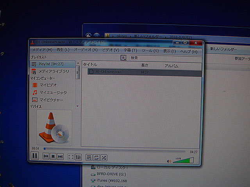
Task: Open the extended settings equalizer icon
Action: pos(78,157)
